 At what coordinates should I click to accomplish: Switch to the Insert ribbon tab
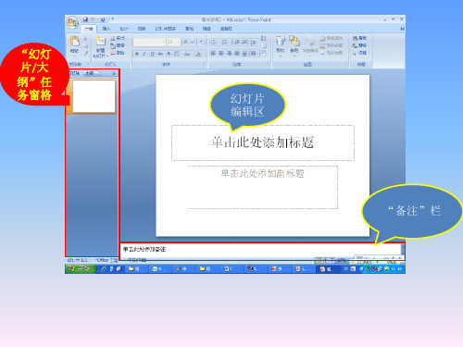click(106, 29)
